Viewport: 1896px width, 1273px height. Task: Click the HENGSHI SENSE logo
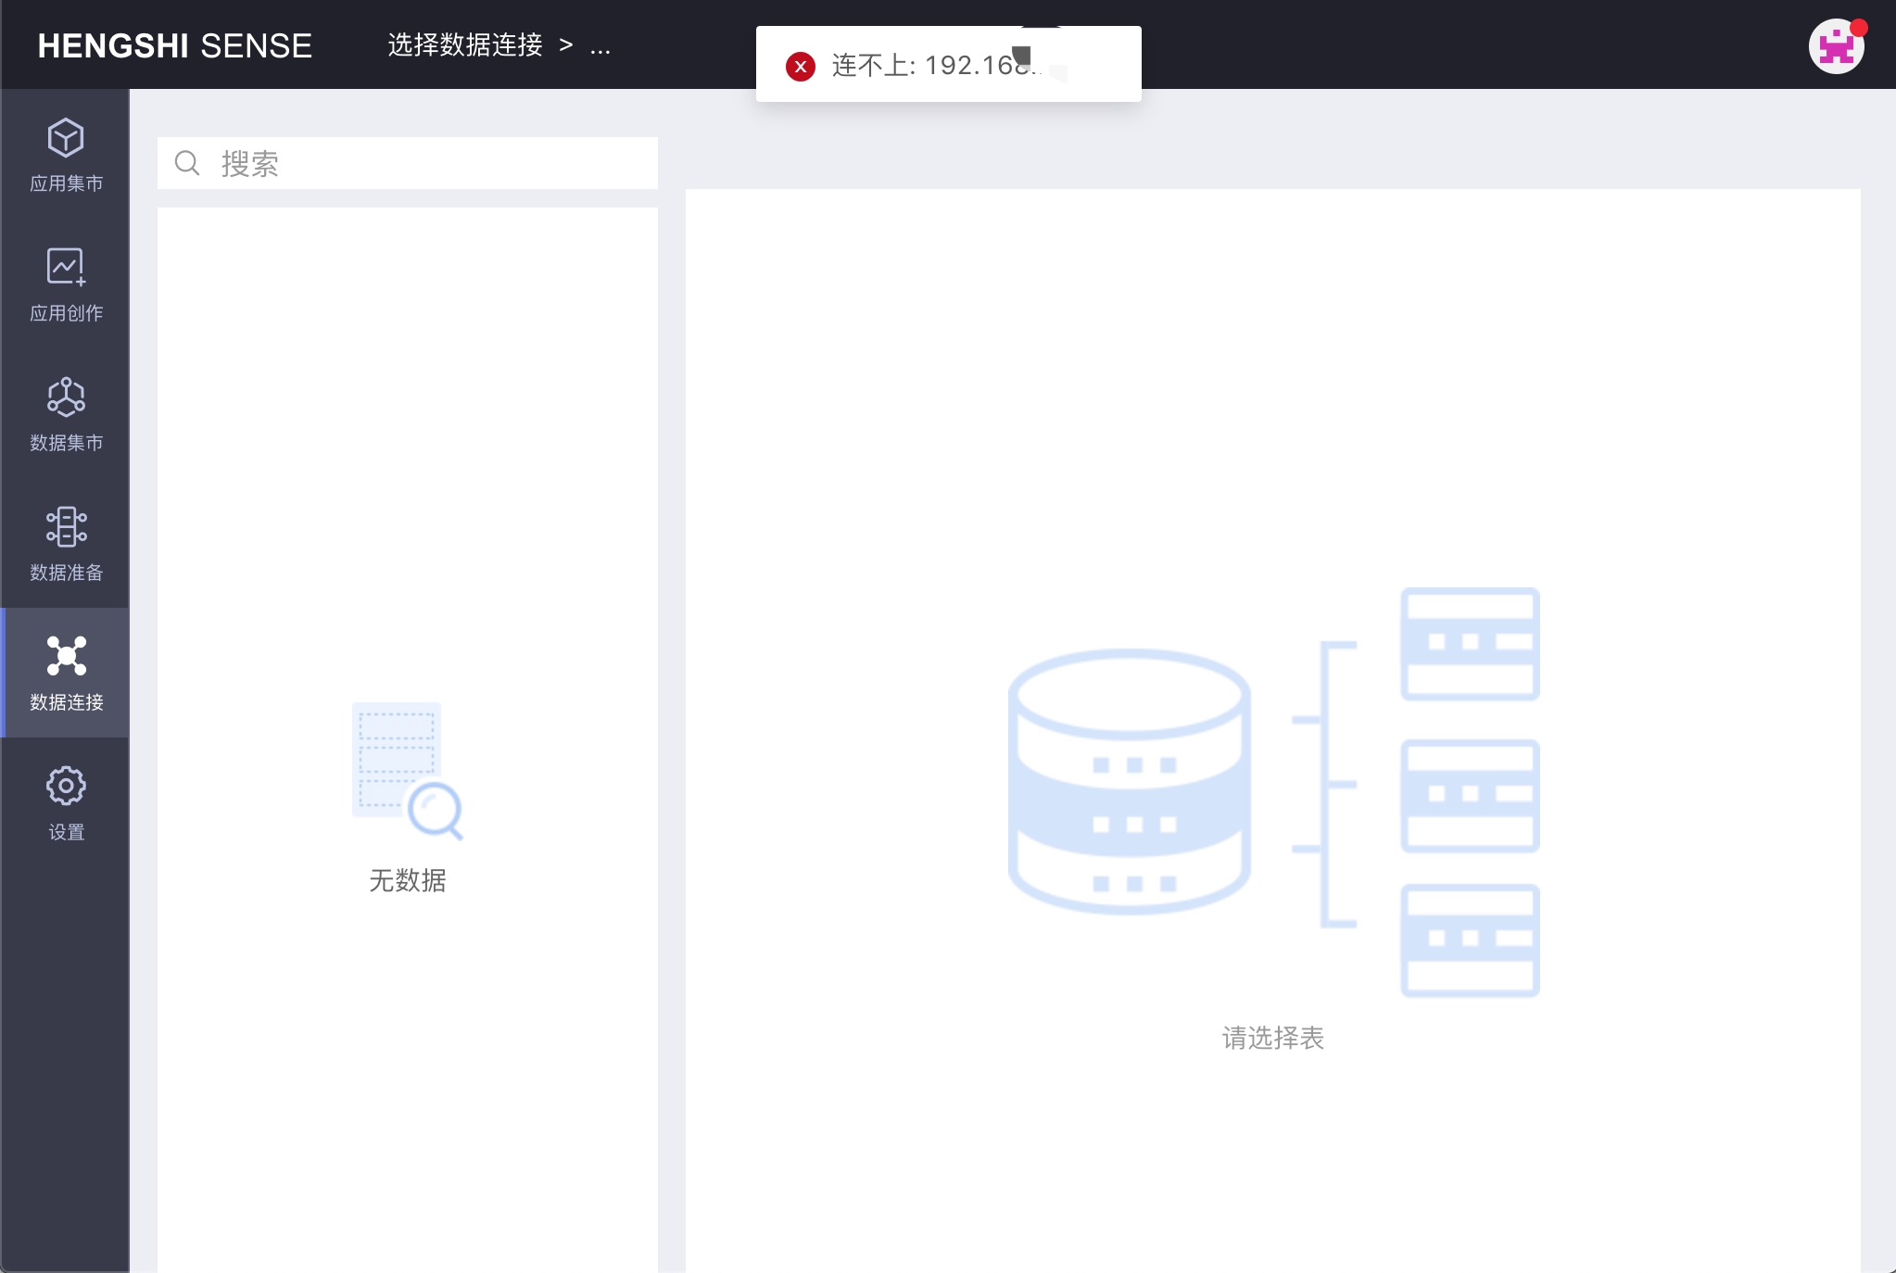[175, 45]
